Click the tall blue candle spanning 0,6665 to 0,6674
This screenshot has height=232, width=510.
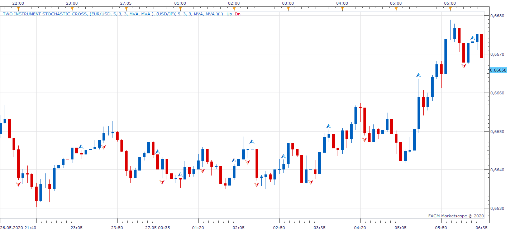tap(446, 56)
